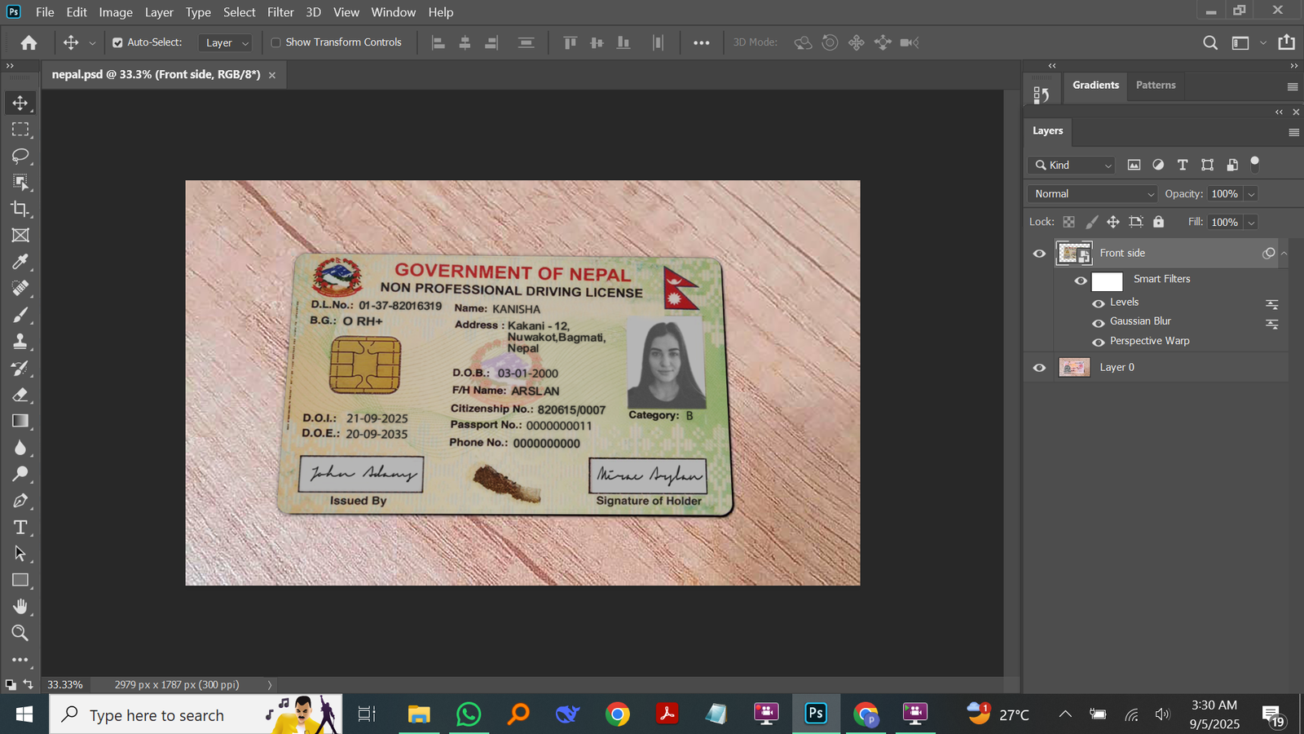The image size is (1304, 734).
Task: Pick the Eyedropper tool
Action: tap(20, 262)
